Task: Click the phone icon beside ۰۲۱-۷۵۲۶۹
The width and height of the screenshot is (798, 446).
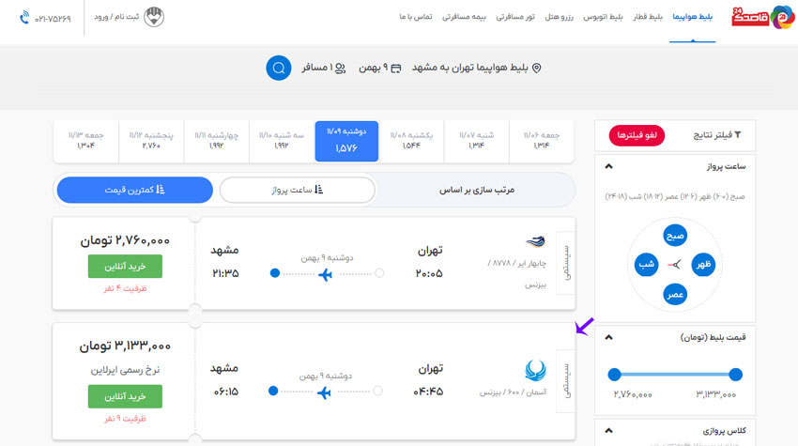Action: point(23,18)
